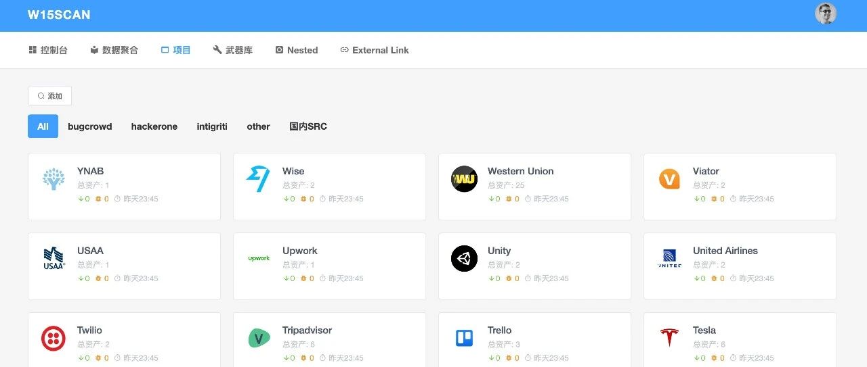Screen dimensions: 867x367
Task: Click the 项目 menu's rectangle icon
Action: point(165,50)
